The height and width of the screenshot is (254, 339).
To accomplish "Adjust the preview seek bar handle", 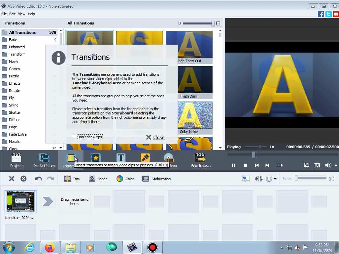I will pos(253,154).
